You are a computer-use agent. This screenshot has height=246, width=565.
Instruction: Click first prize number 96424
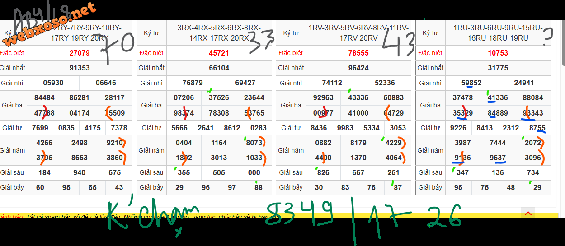358,68
